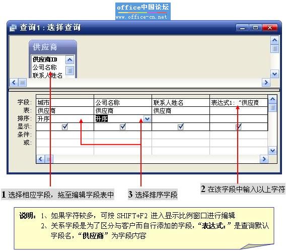Click the column selector above 表达式1

point(239,97)
